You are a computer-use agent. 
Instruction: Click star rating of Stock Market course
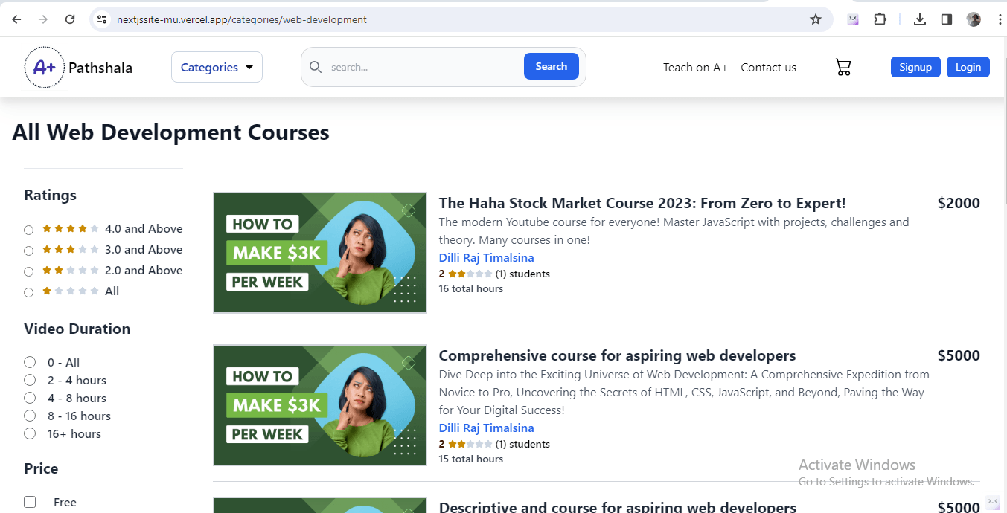[470, 274]
